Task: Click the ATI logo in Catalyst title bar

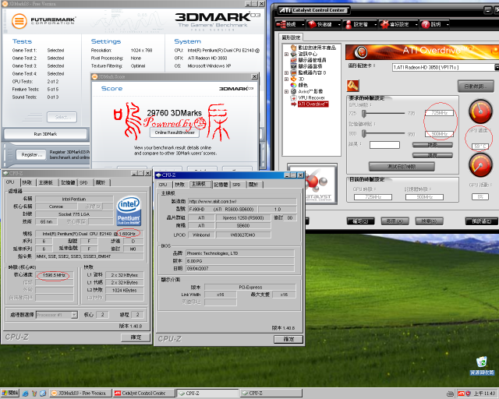Action: pyautogui.click(x=285, y=10)
